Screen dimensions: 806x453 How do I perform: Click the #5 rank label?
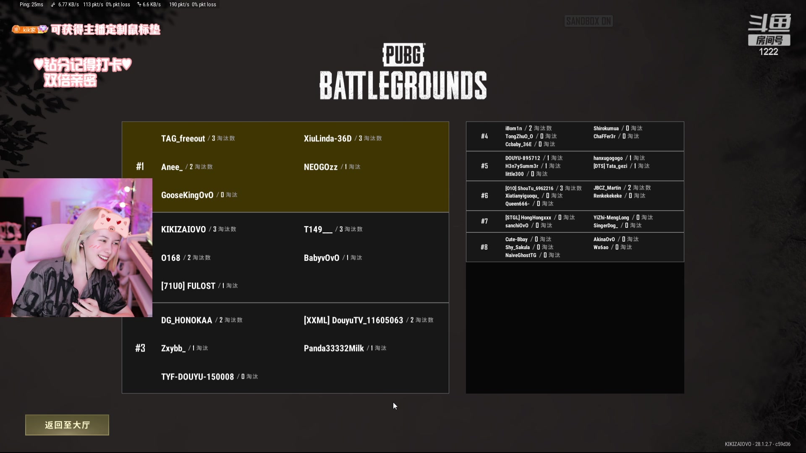[484, 166]
